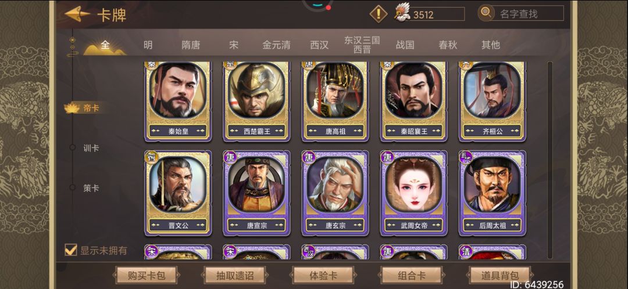
Task: Open the 西楚霸王 card portrait
Action: pos(256,91)
